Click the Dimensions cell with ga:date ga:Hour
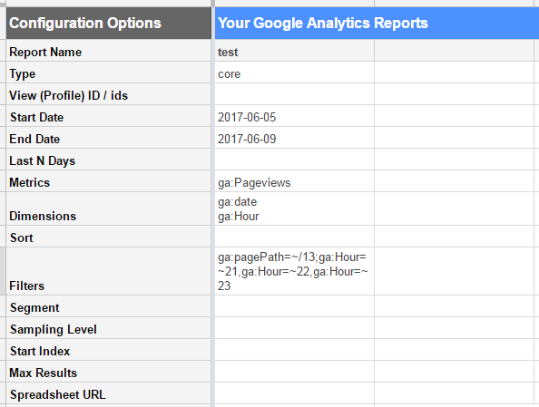Screen dimensions: 539x407 coord(294,209)
